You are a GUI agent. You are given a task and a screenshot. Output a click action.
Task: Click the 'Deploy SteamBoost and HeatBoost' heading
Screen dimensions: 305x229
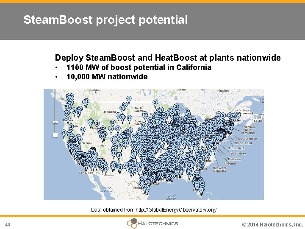(168, 58)
